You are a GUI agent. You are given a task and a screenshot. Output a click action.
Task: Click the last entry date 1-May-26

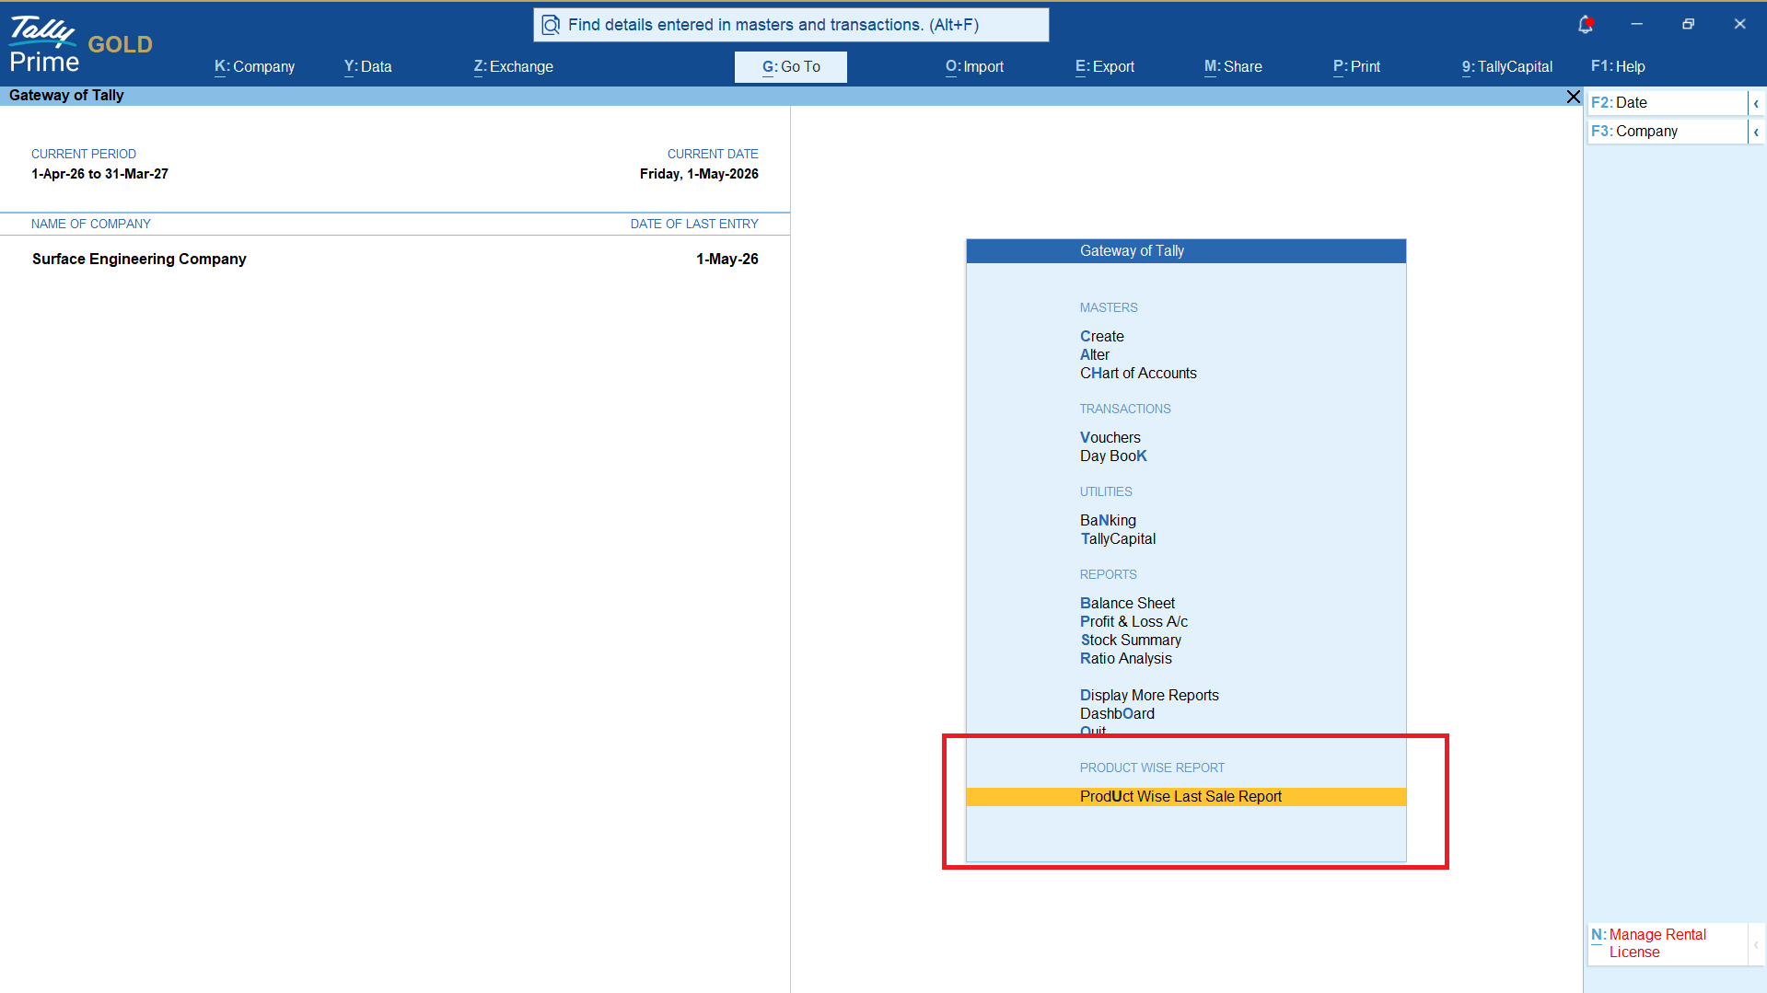pyautogui.click(x=727, y=260)
